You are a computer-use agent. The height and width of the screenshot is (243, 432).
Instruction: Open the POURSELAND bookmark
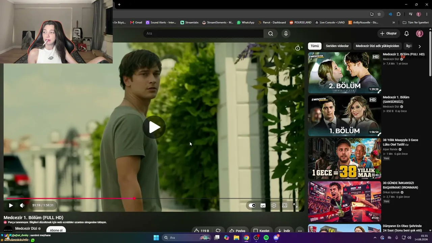click(300, 23)
